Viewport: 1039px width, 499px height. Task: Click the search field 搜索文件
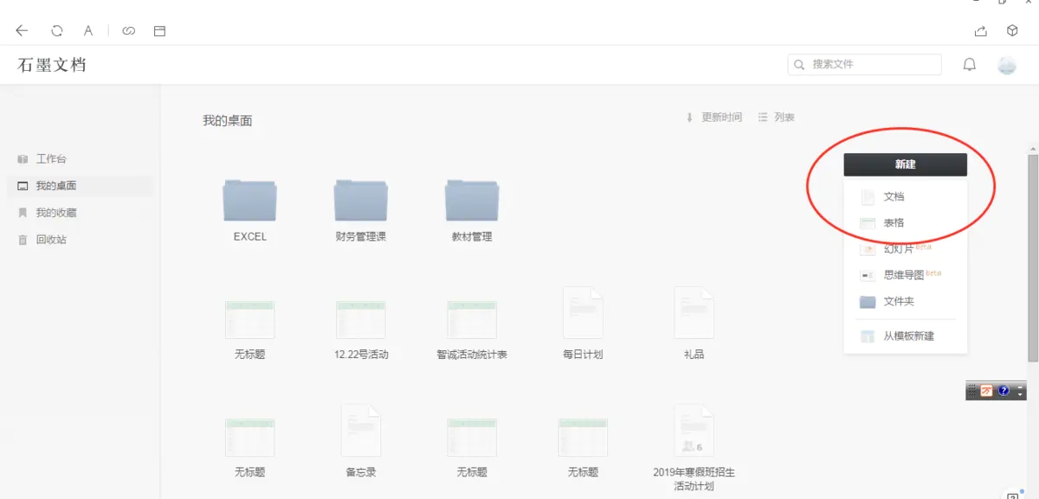tap(863, 64)
